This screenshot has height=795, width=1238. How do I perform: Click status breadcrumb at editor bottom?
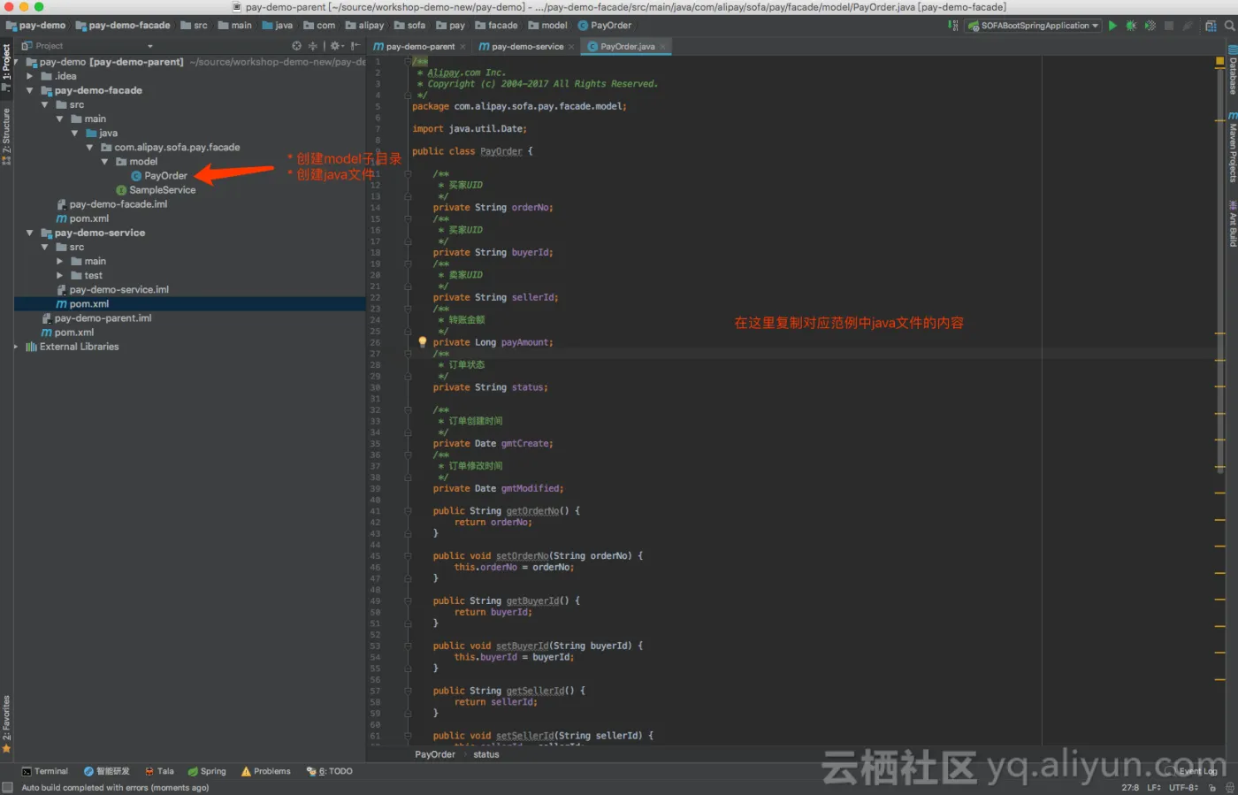(x=486, y=754)
